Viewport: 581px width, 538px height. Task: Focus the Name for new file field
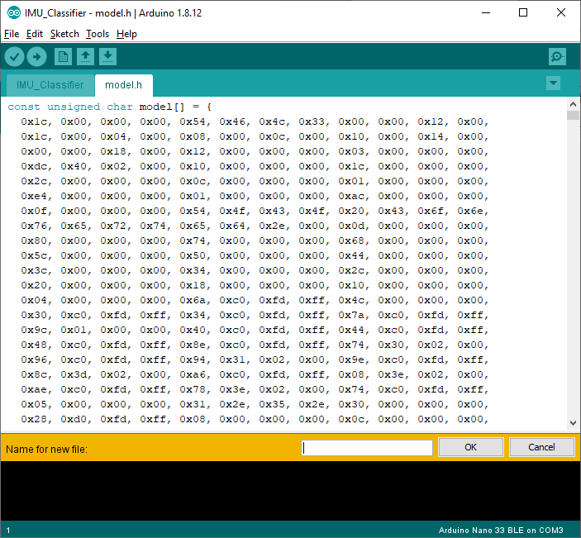(367, 448)
